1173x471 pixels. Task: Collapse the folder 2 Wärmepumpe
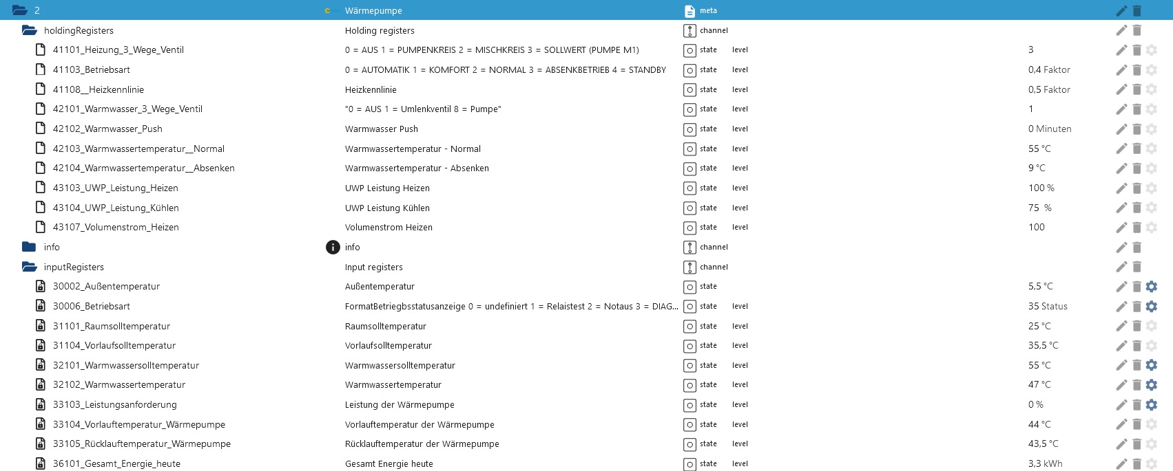20,10
